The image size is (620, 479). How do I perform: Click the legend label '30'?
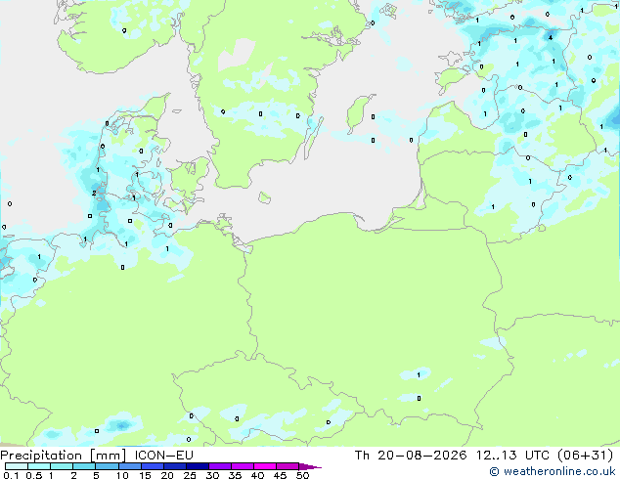tap(212, 475)
